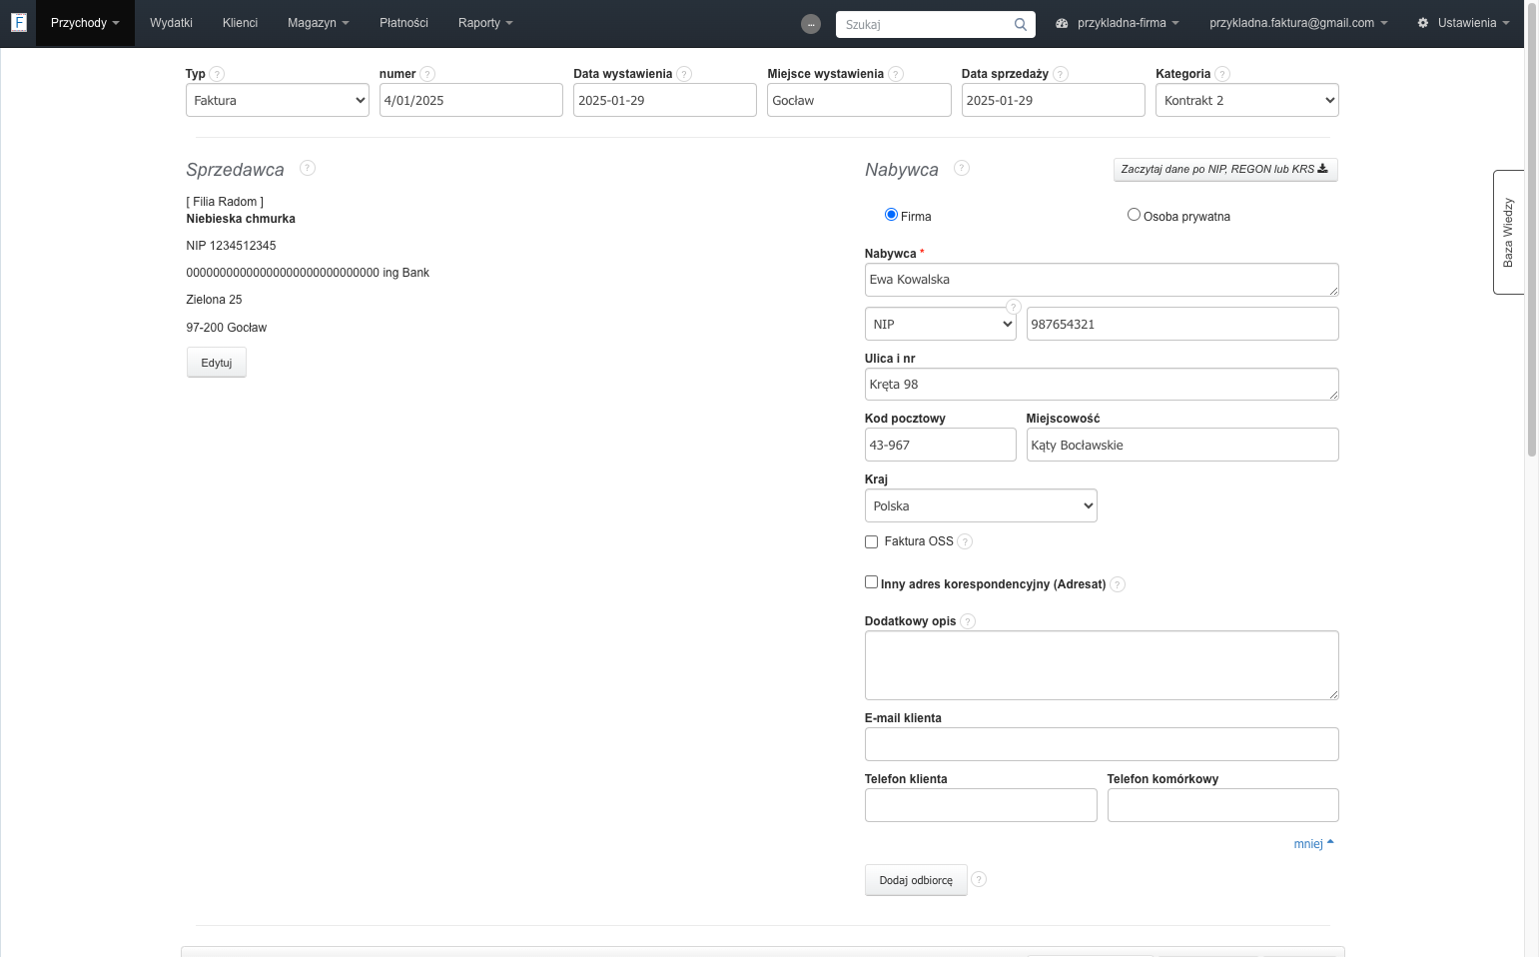The width and height of the screenshot is (1539, 957).
Task: Go to Klienci in navbar
Action: 240,23
